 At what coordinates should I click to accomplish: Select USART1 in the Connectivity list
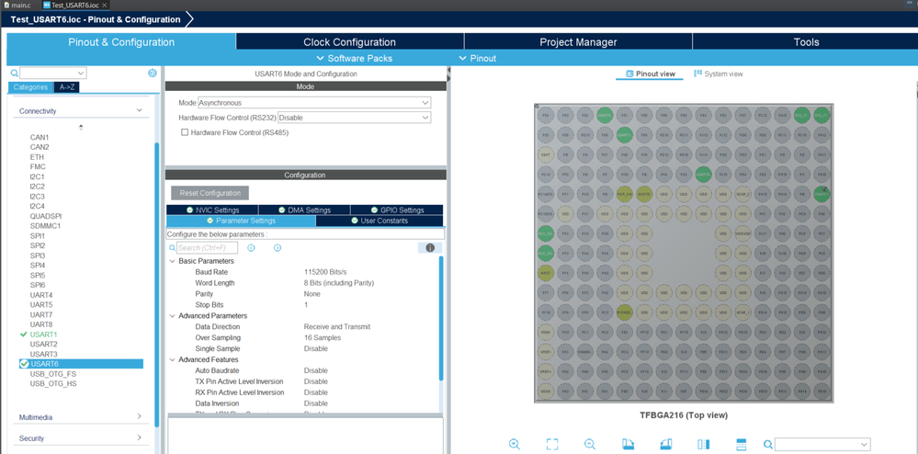point(44,334)
